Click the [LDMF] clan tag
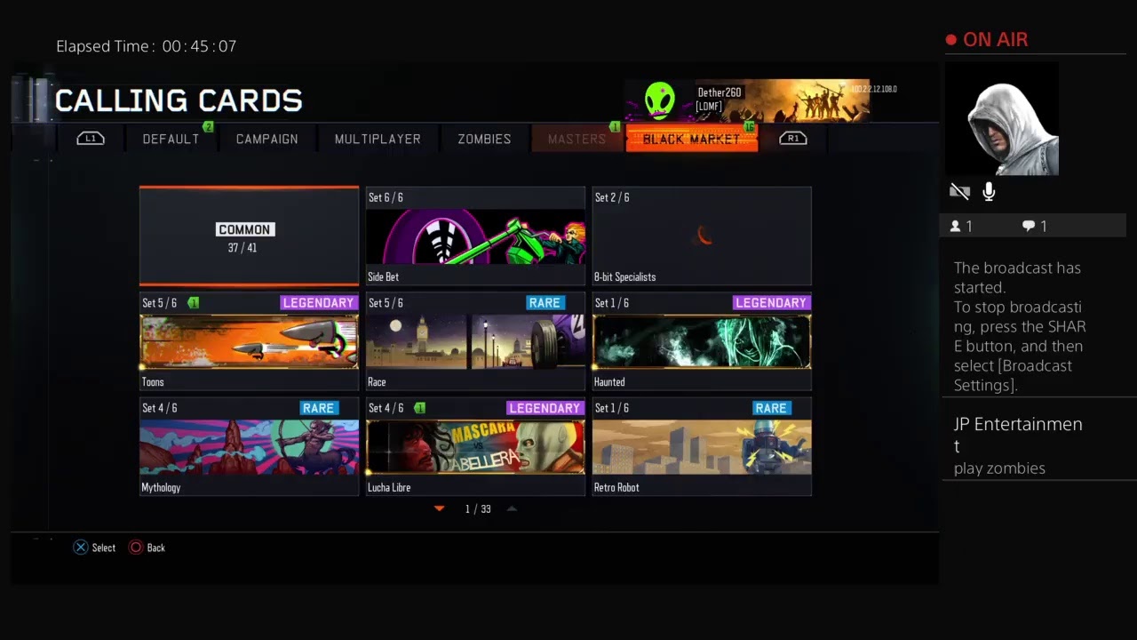Image resolution: width=1137 pixels, height=640 pixels. click(710, 107)
